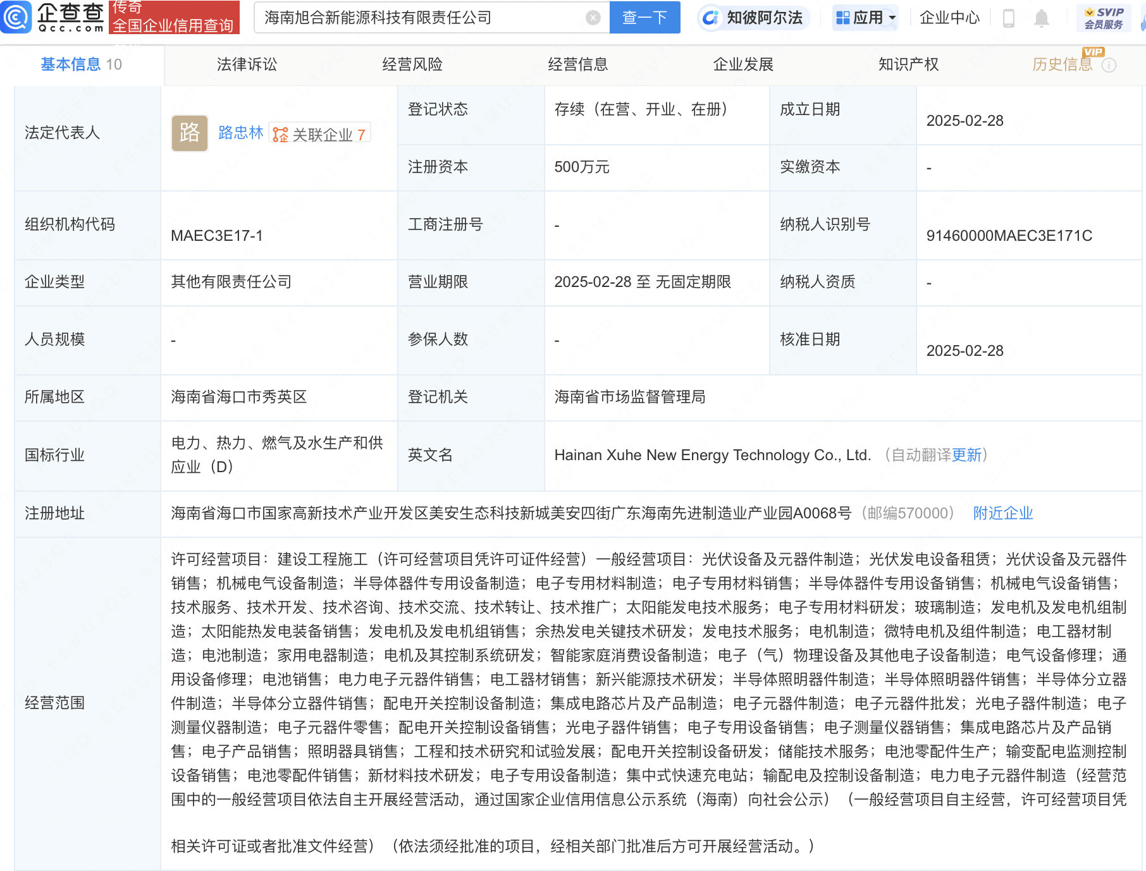Click registered capital value 500万元
The image size is (1146, 871).
(582, 167)
